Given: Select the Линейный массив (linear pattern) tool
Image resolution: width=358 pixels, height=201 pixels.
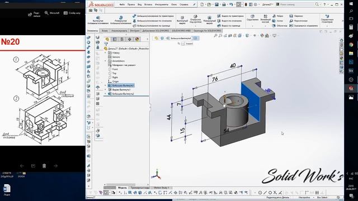Looking at the screenshot, I should click(265, 18).
